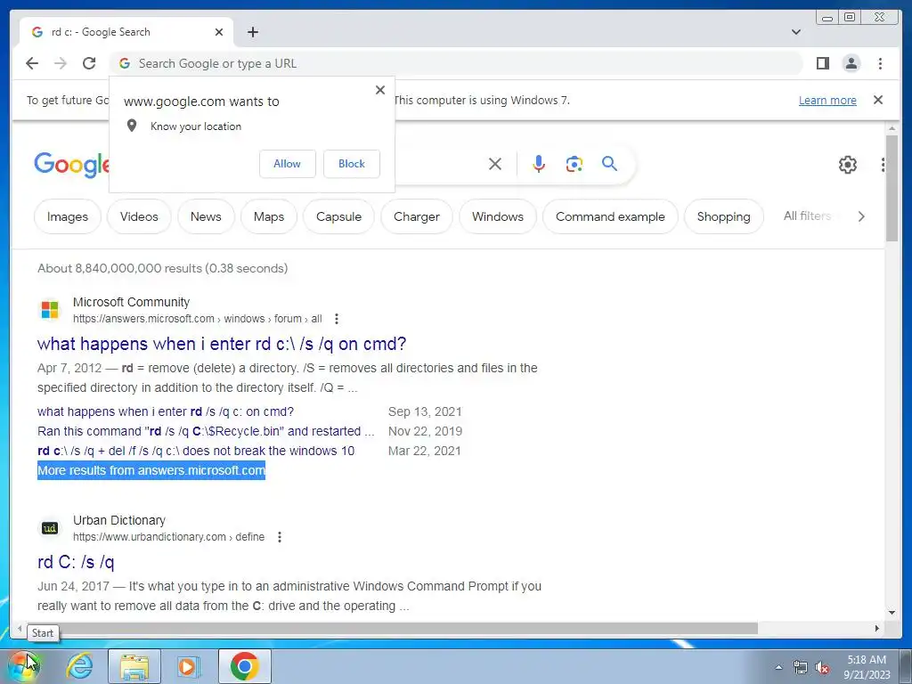Open the tab search dropdown arrow
The width and height of the screenshot is (912, 684).
coord(796,32)
